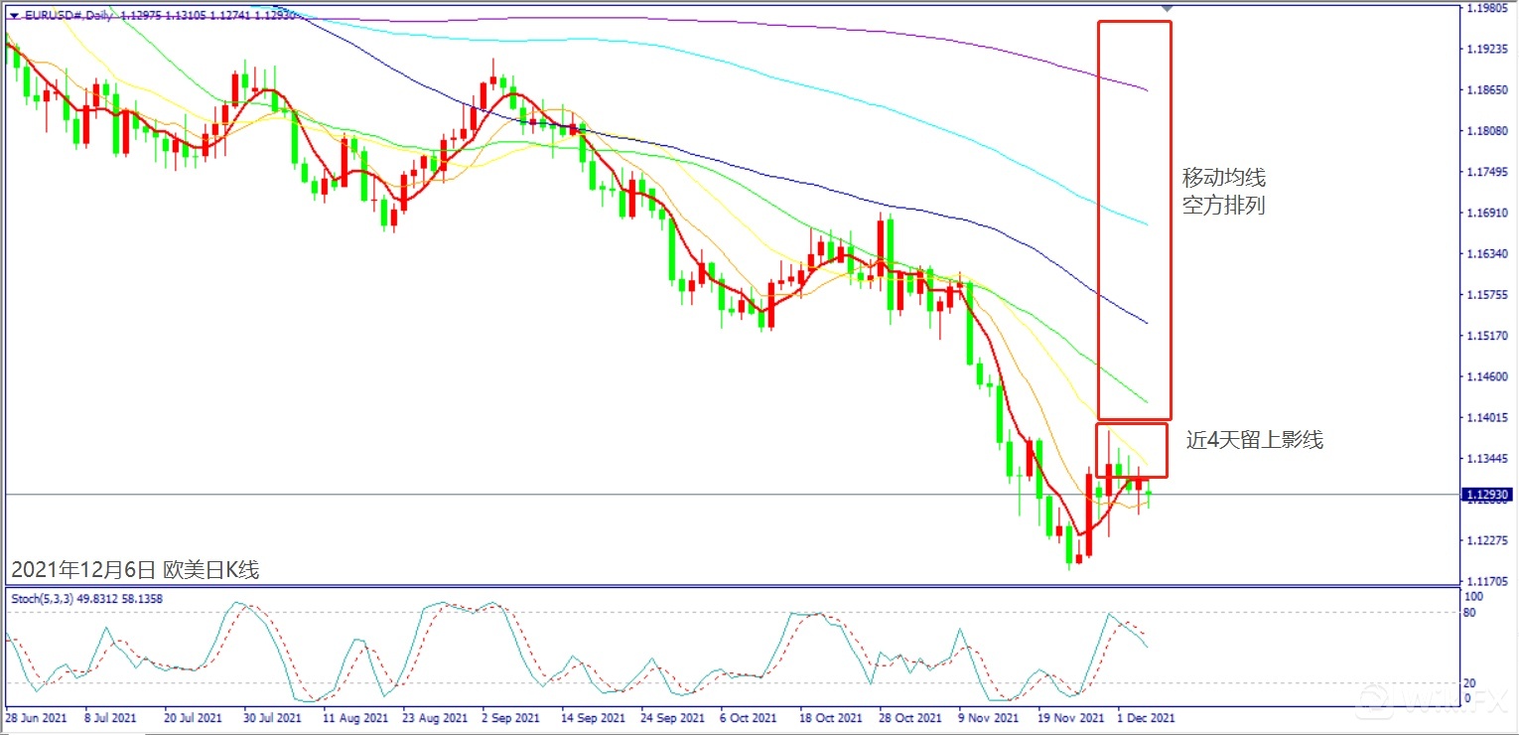Select the 2021年12月6日 欧美日K线 caption
Screen dimensions: 1519x735
pyautogui.click(x=135, y=570)
